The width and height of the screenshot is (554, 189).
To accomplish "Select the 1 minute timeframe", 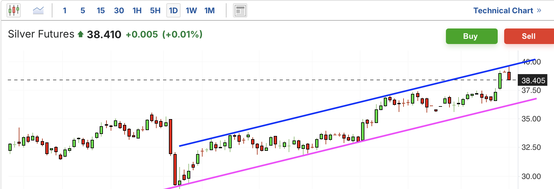I will tap(65, 11).
